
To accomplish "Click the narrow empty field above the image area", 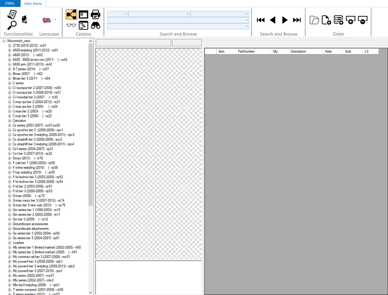I will [x=187, y=42].
